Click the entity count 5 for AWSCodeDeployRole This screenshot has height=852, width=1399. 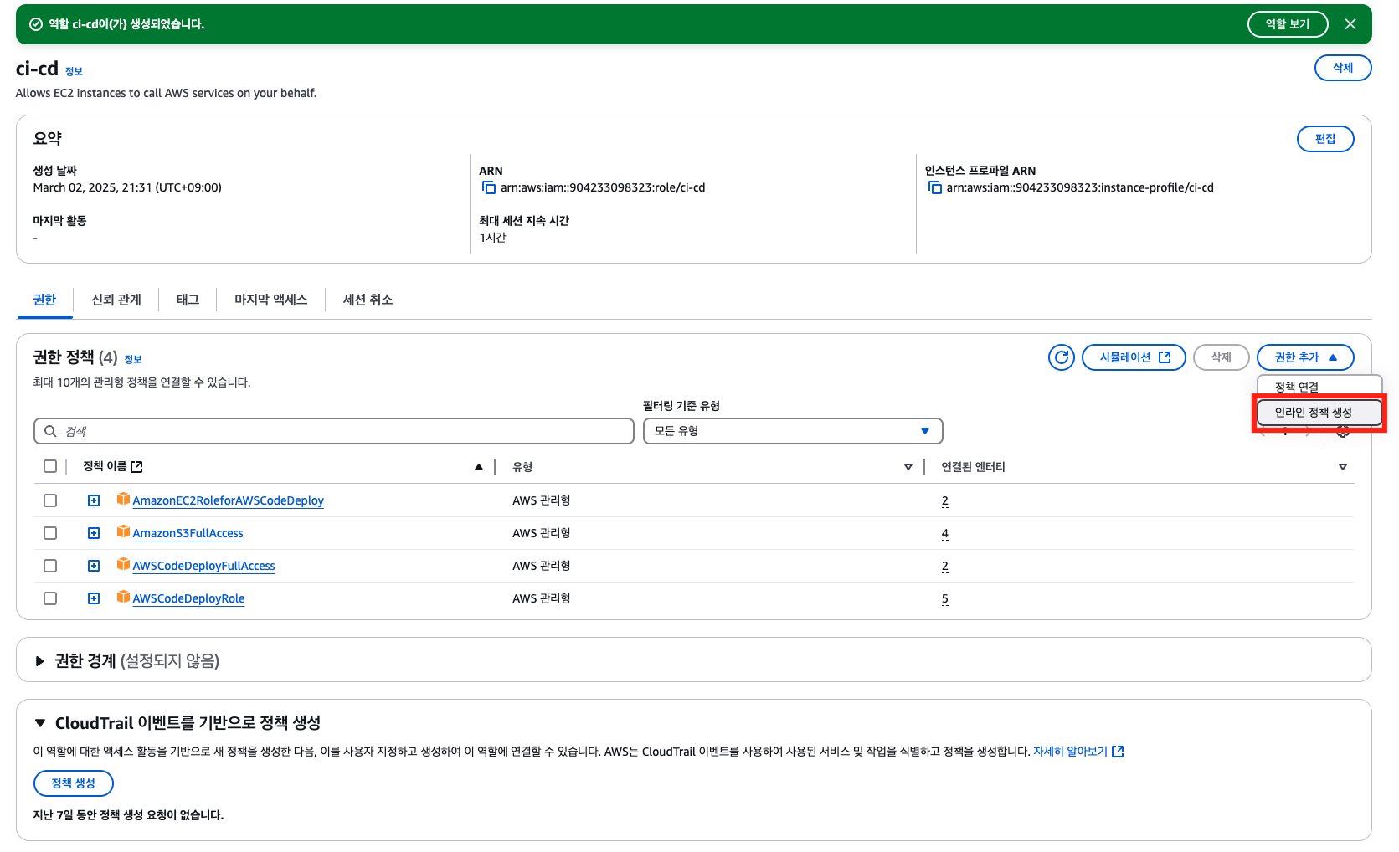(945, 598)
